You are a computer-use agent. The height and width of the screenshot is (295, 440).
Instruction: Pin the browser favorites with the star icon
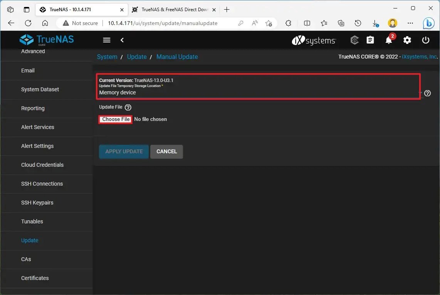click(x=324, y=23)
